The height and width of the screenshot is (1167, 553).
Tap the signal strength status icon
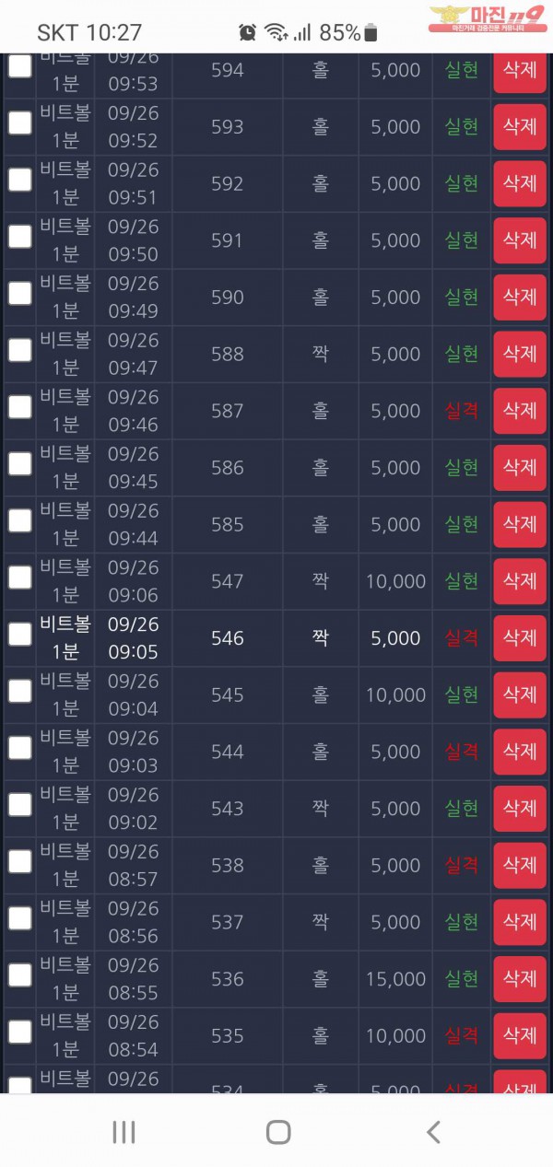(x=302, y=33)
